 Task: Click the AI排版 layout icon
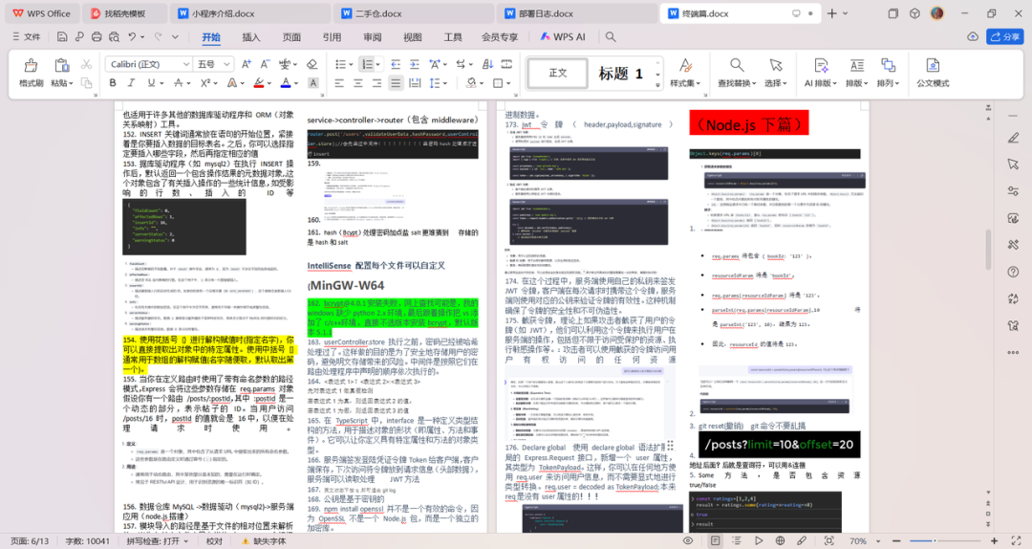tap(821, 65)
